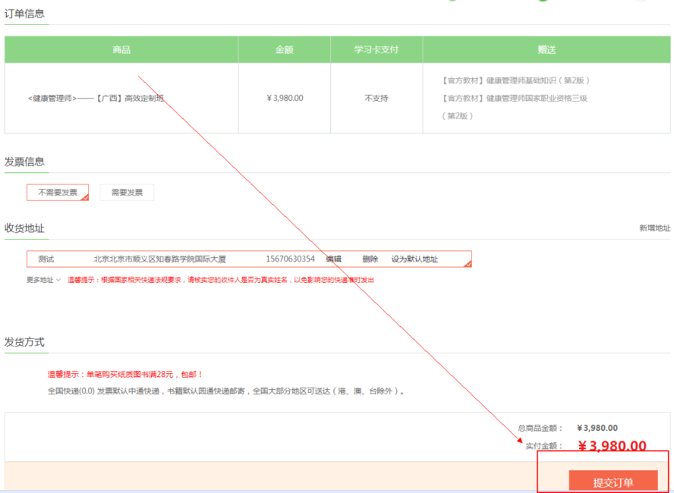Click the 提交订单 submit order button
This screenshot has width=674, height=493.
coord(613,482)
